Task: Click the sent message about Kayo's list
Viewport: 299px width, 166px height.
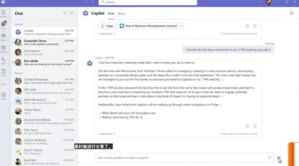Action: point(228,50)
